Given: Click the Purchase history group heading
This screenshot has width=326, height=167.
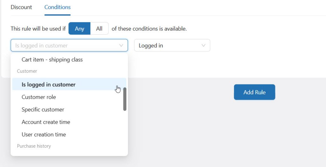Looking at the screenshot, I should [x=34, y=146].
